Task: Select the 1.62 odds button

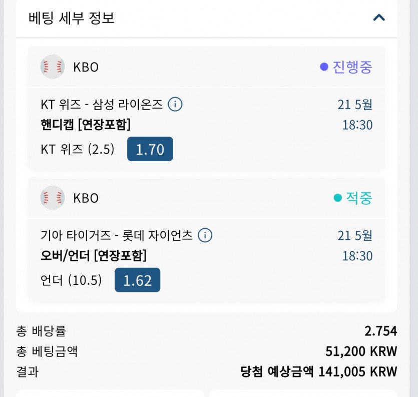Action: tap(137, 280)
